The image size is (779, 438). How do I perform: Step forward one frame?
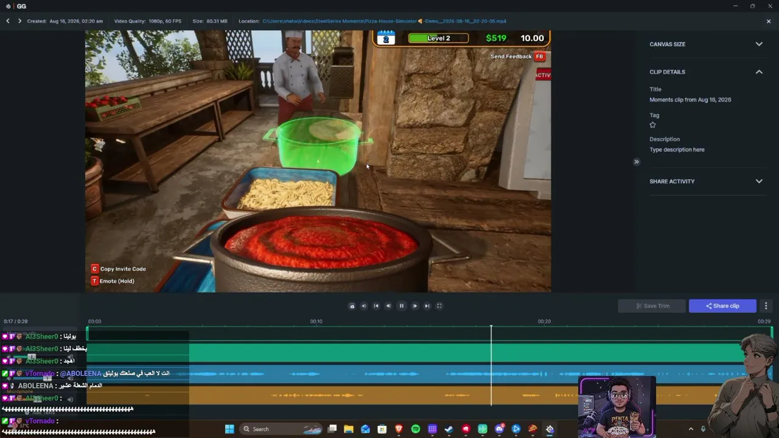[x=415, y=306]
